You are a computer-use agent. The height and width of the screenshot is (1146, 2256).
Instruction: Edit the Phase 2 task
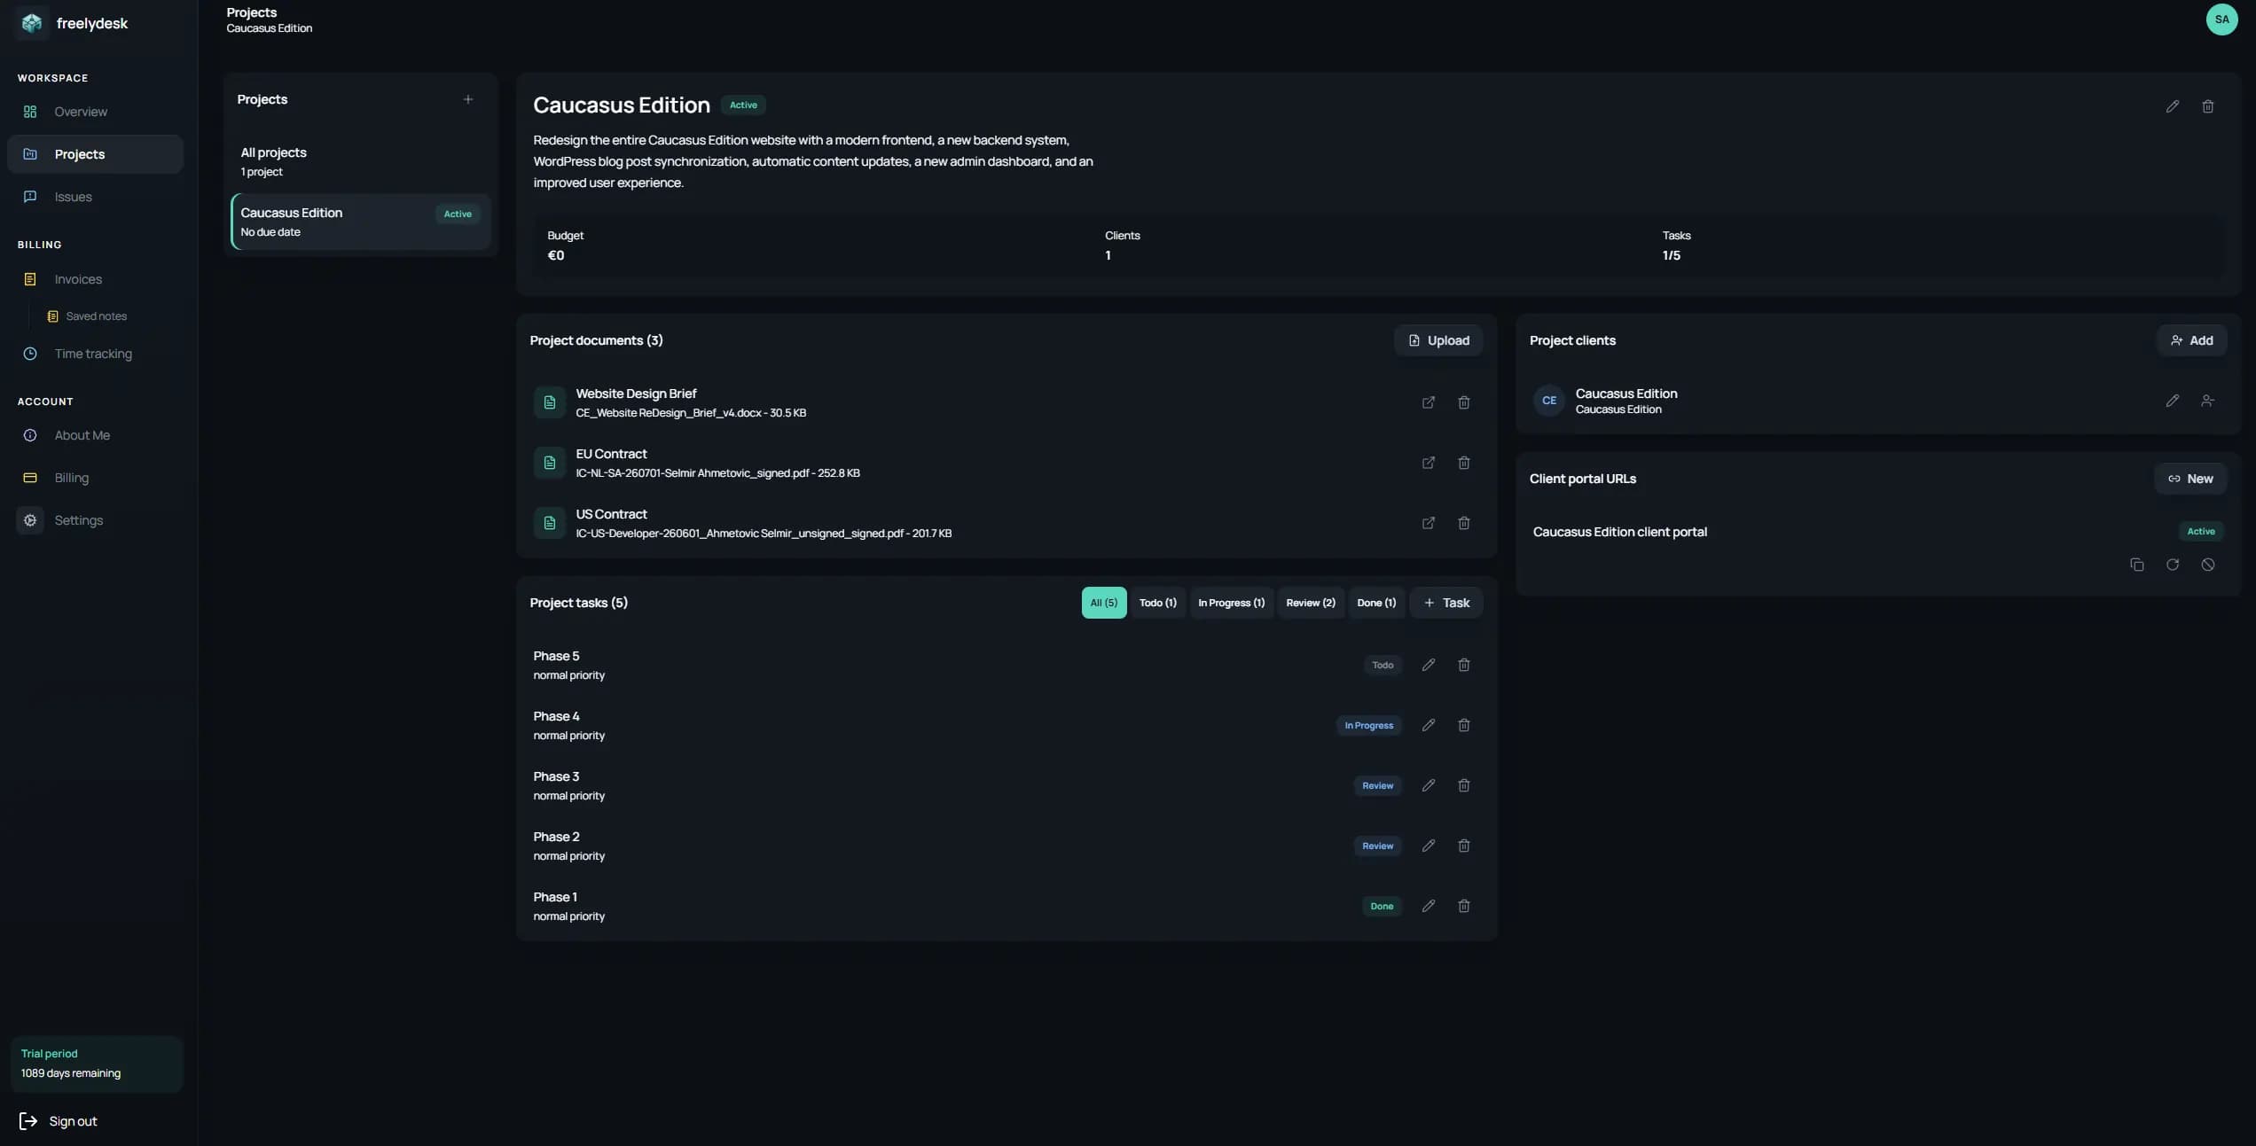[1429, 846]
